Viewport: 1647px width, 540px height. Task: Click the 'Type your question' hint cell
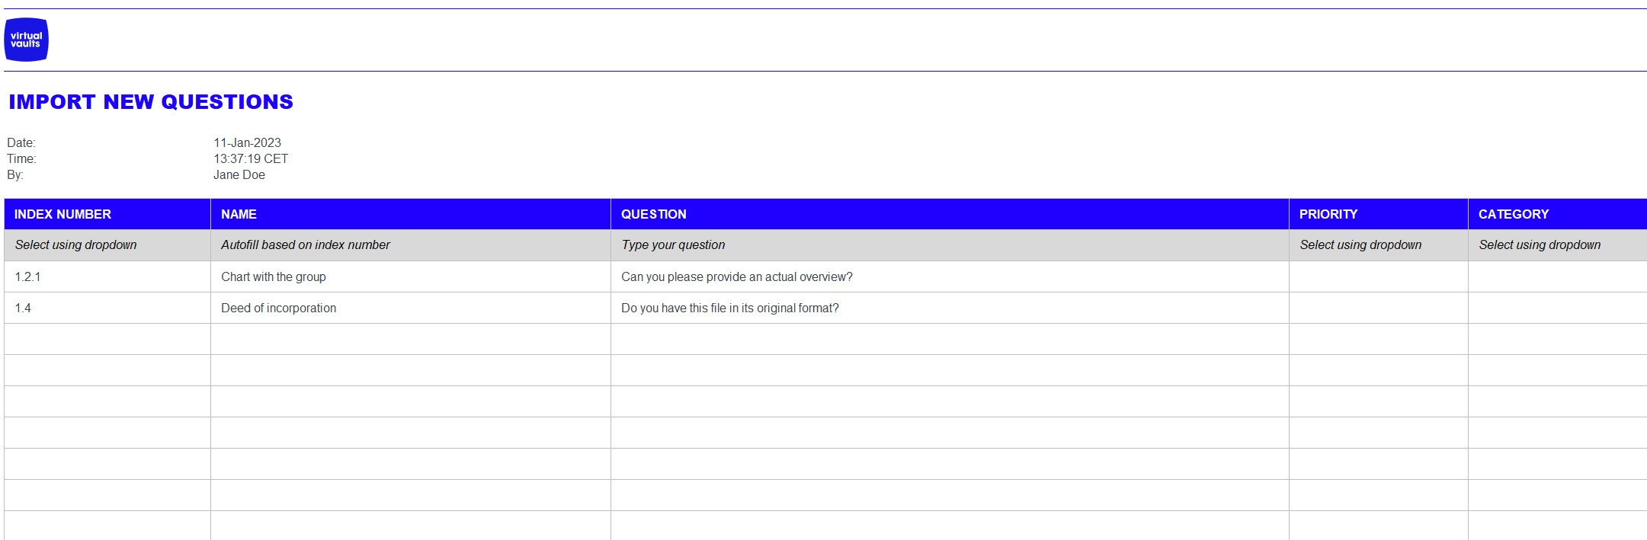(x=949, y=244)
